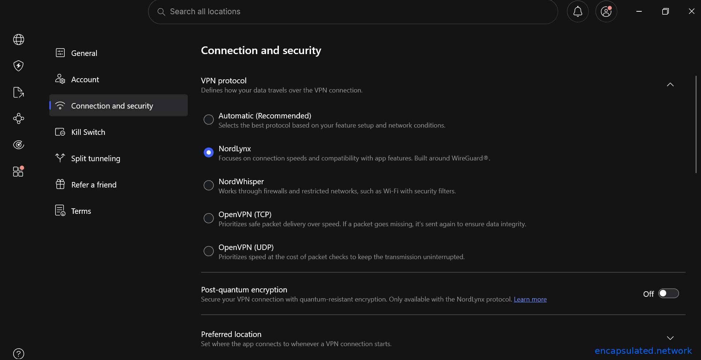Restore down the NordVPN window
The height and width of the screenshot is (360, 701).
665,12
